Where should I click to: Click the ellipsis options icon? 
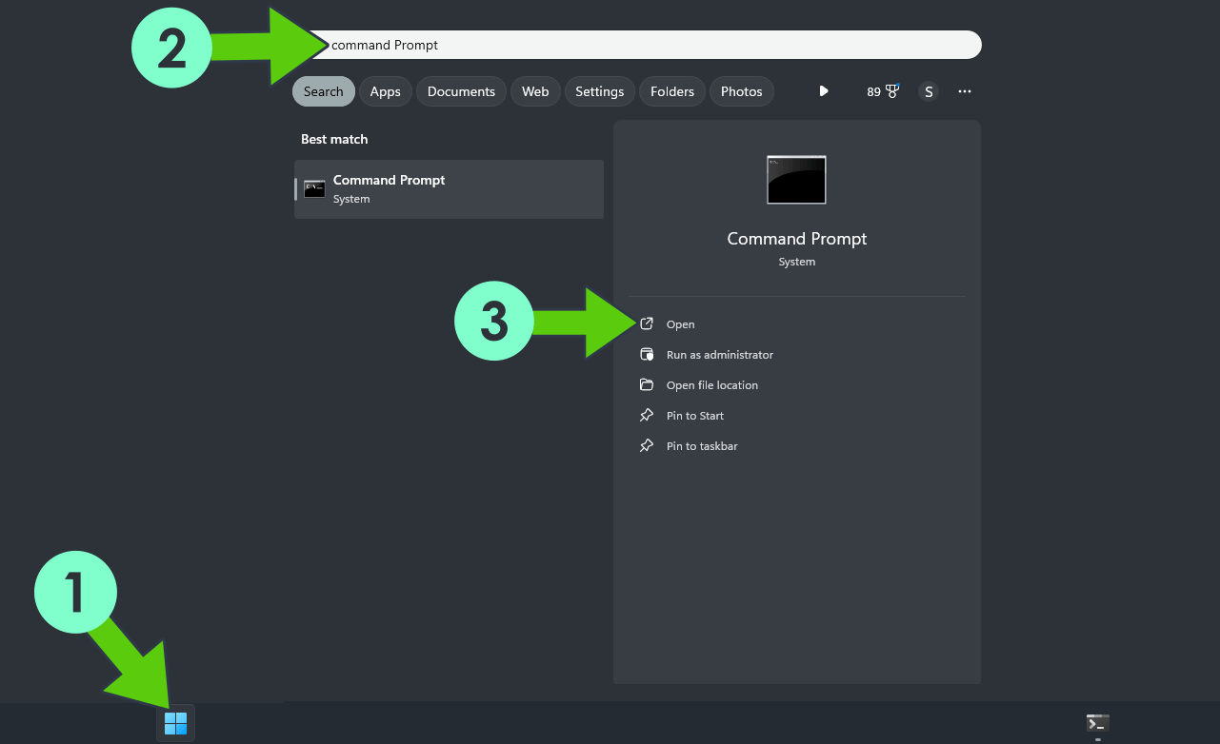pyautogui.click(x=964, y=90)
